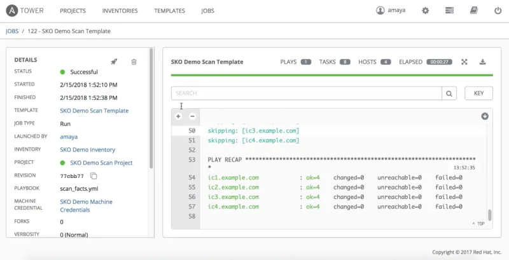The width and height of the screenshot is (509, 260).
Task: Click the output panel scrollbar
Action: click(490, 216)
